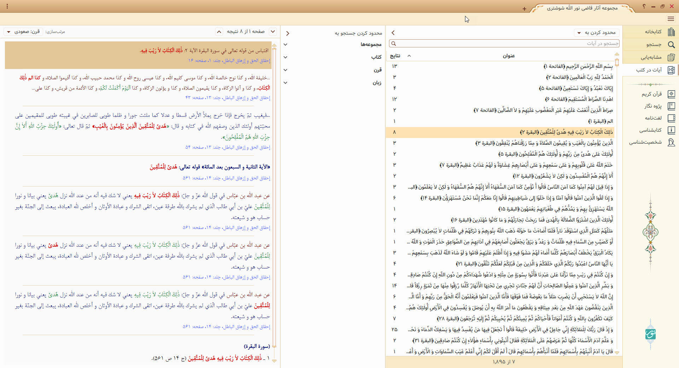Open the شخصیت‌شناسی biography icon
This screenshot has width=679, height=368.
pos(671,142)
